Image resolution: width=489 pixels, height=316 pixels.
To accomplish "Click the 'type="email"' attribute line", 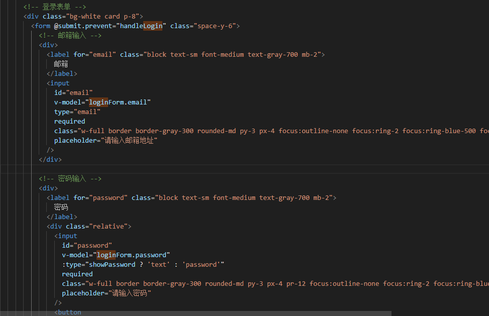I will point(77,112).
